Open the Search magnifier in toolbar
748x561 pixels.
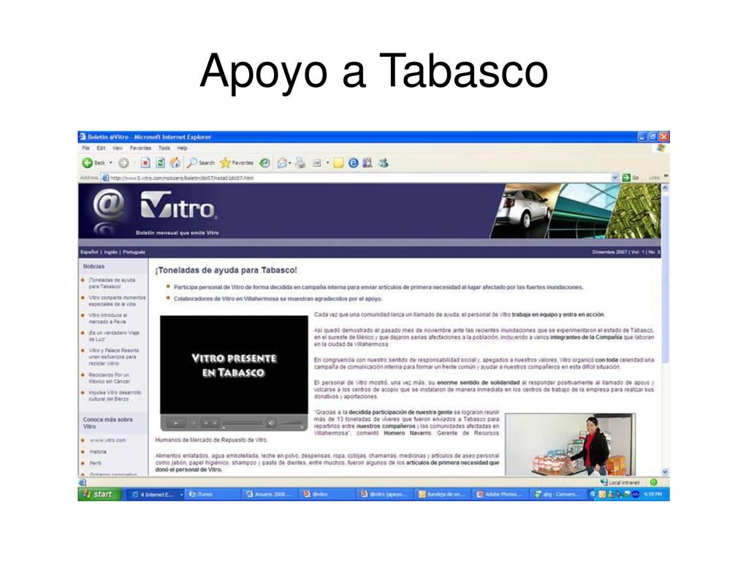point(200,163)
